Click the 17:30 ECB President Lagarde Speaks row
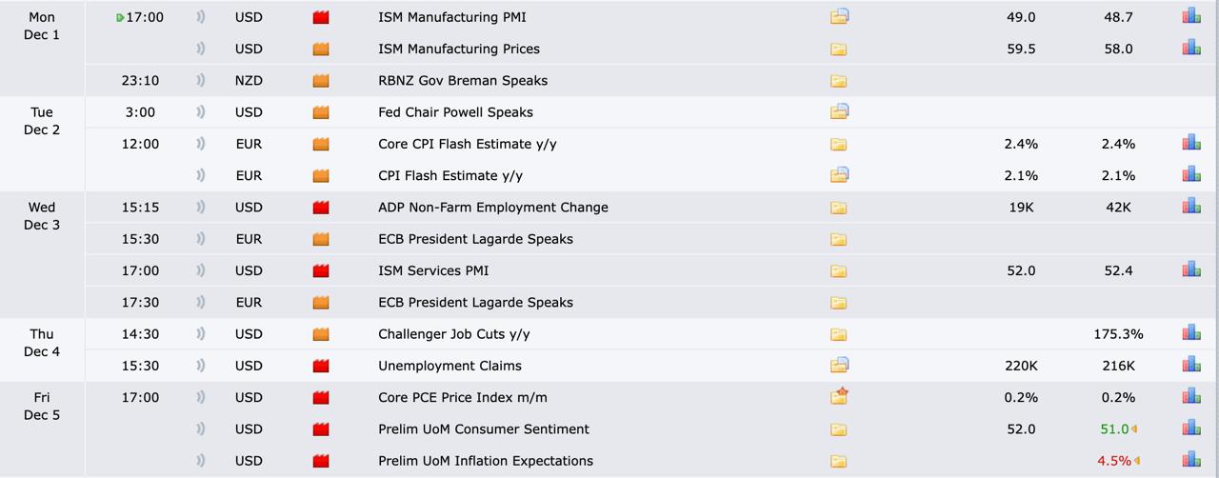 coord(475,303)
